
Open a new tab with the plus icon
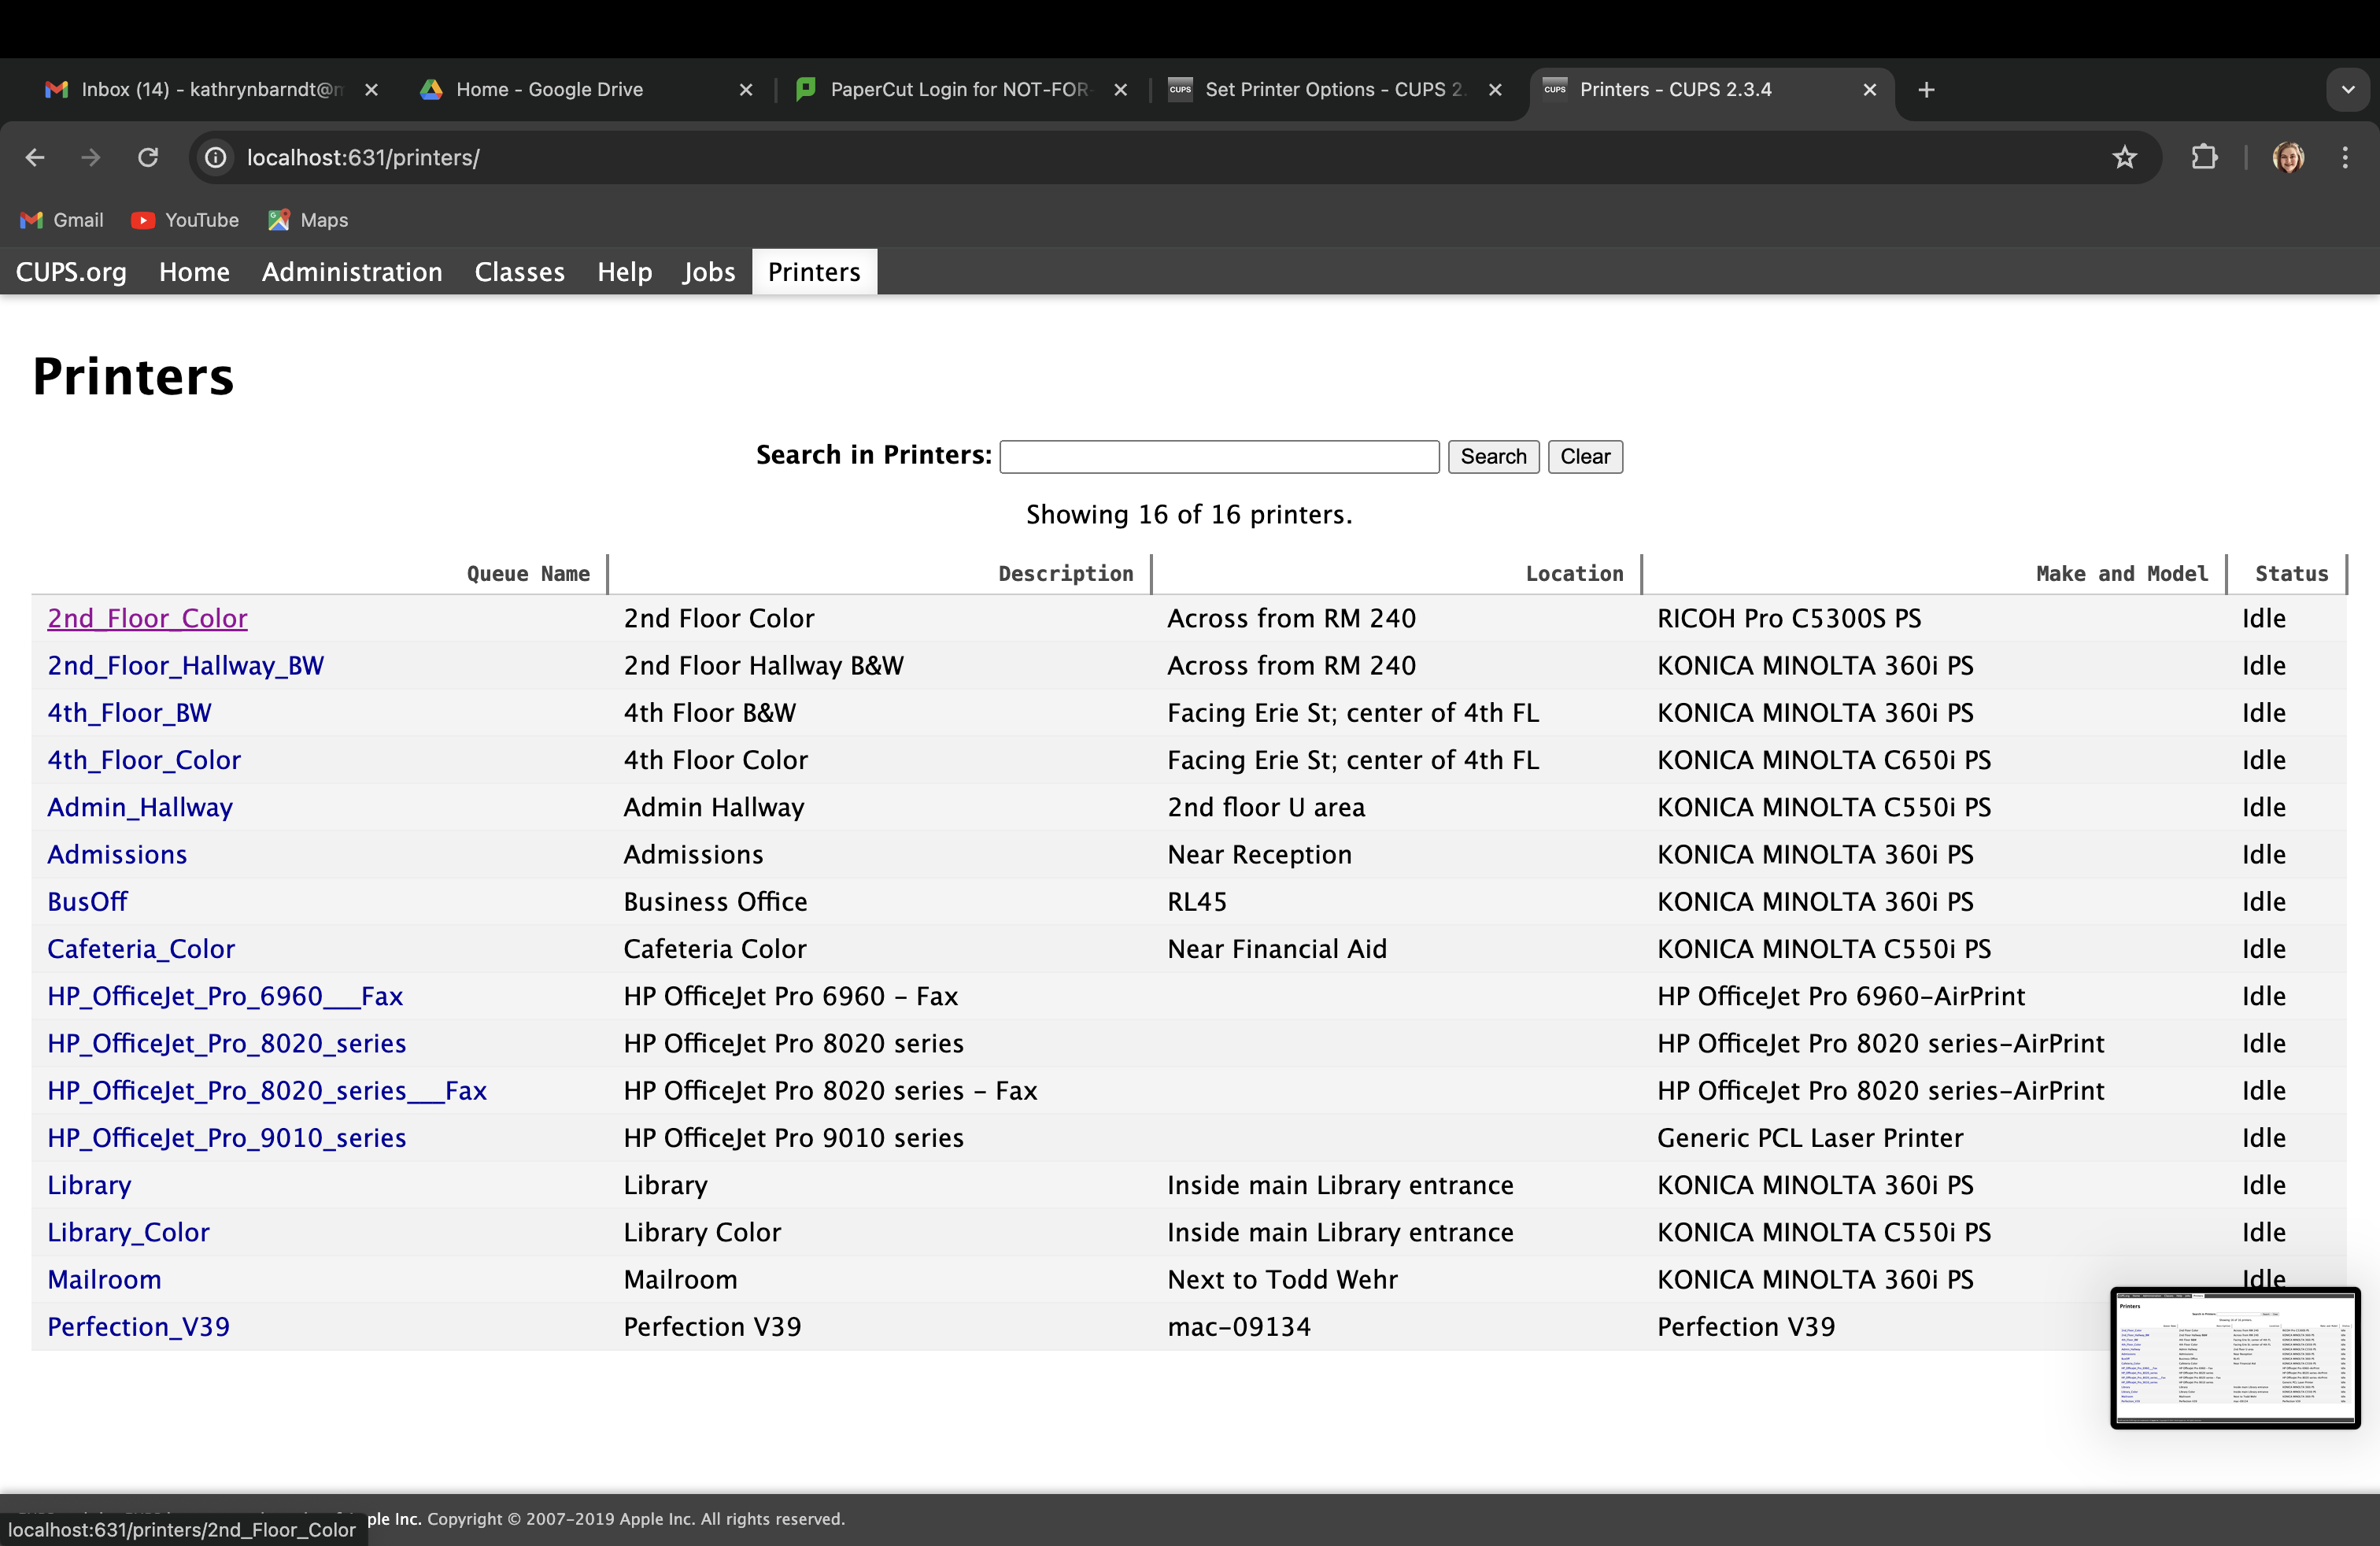point(1926,90)
